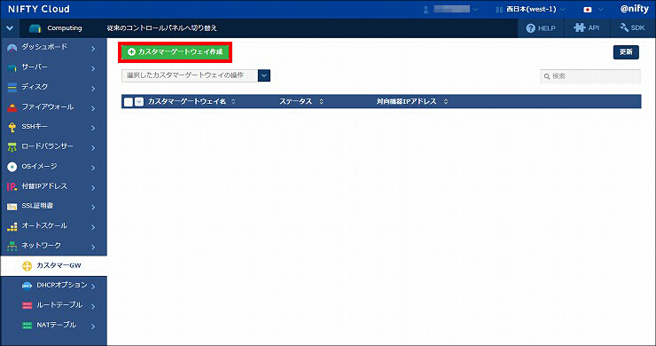This screenshot has height=346, width=656.
Task: Open DHCPオプション menu item
Action: pos(53,286)
